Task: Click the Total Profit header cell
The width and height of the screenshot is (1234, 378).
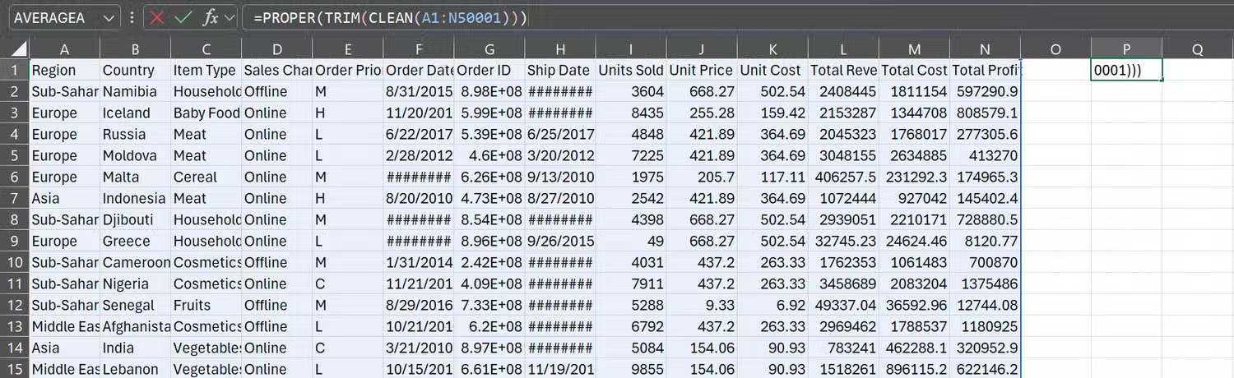Action: pyautogui.click(x=985, y=71)
